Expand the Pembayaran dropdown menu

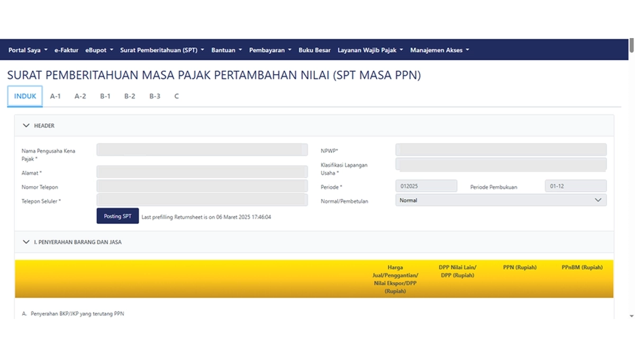click(270, 50)
